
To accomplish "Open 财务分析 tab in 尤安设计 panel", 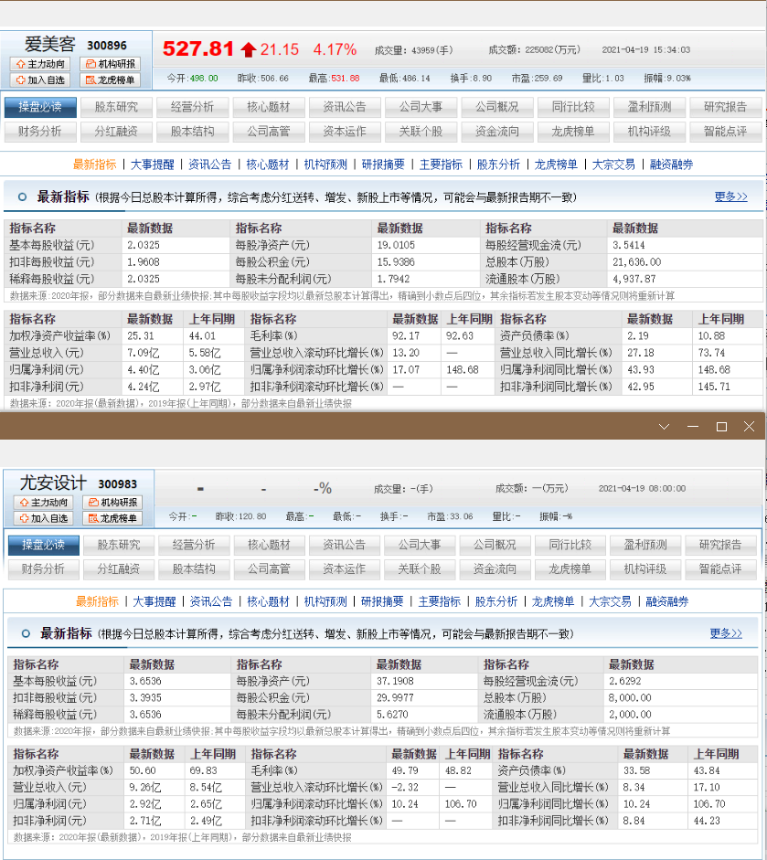I will [x=43, y=569].
